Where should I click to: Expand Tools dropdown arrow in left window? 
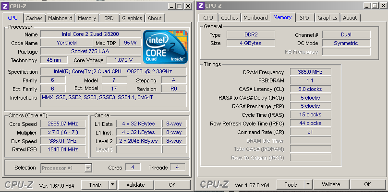[112, 185]
